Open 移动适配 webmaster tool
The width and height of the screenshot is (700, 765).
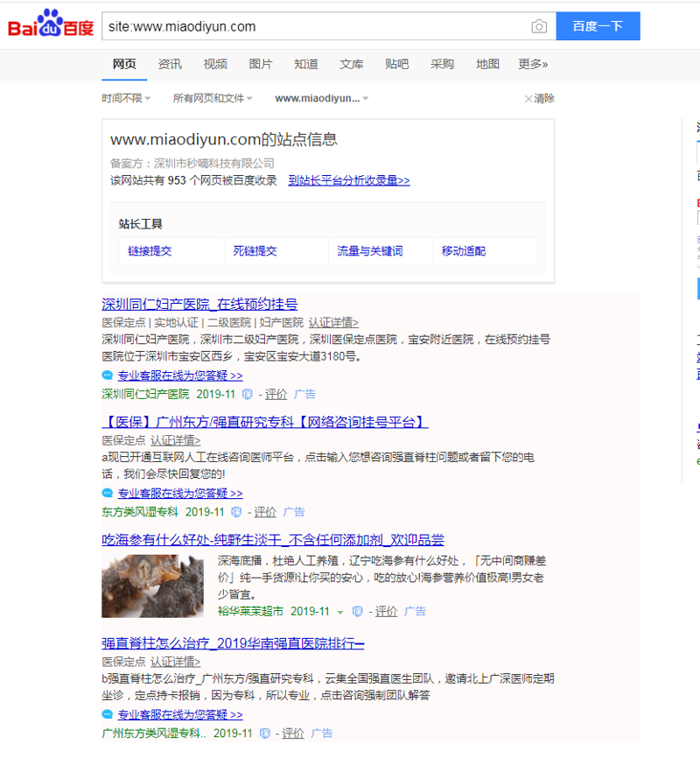click(x=464, y=251)
